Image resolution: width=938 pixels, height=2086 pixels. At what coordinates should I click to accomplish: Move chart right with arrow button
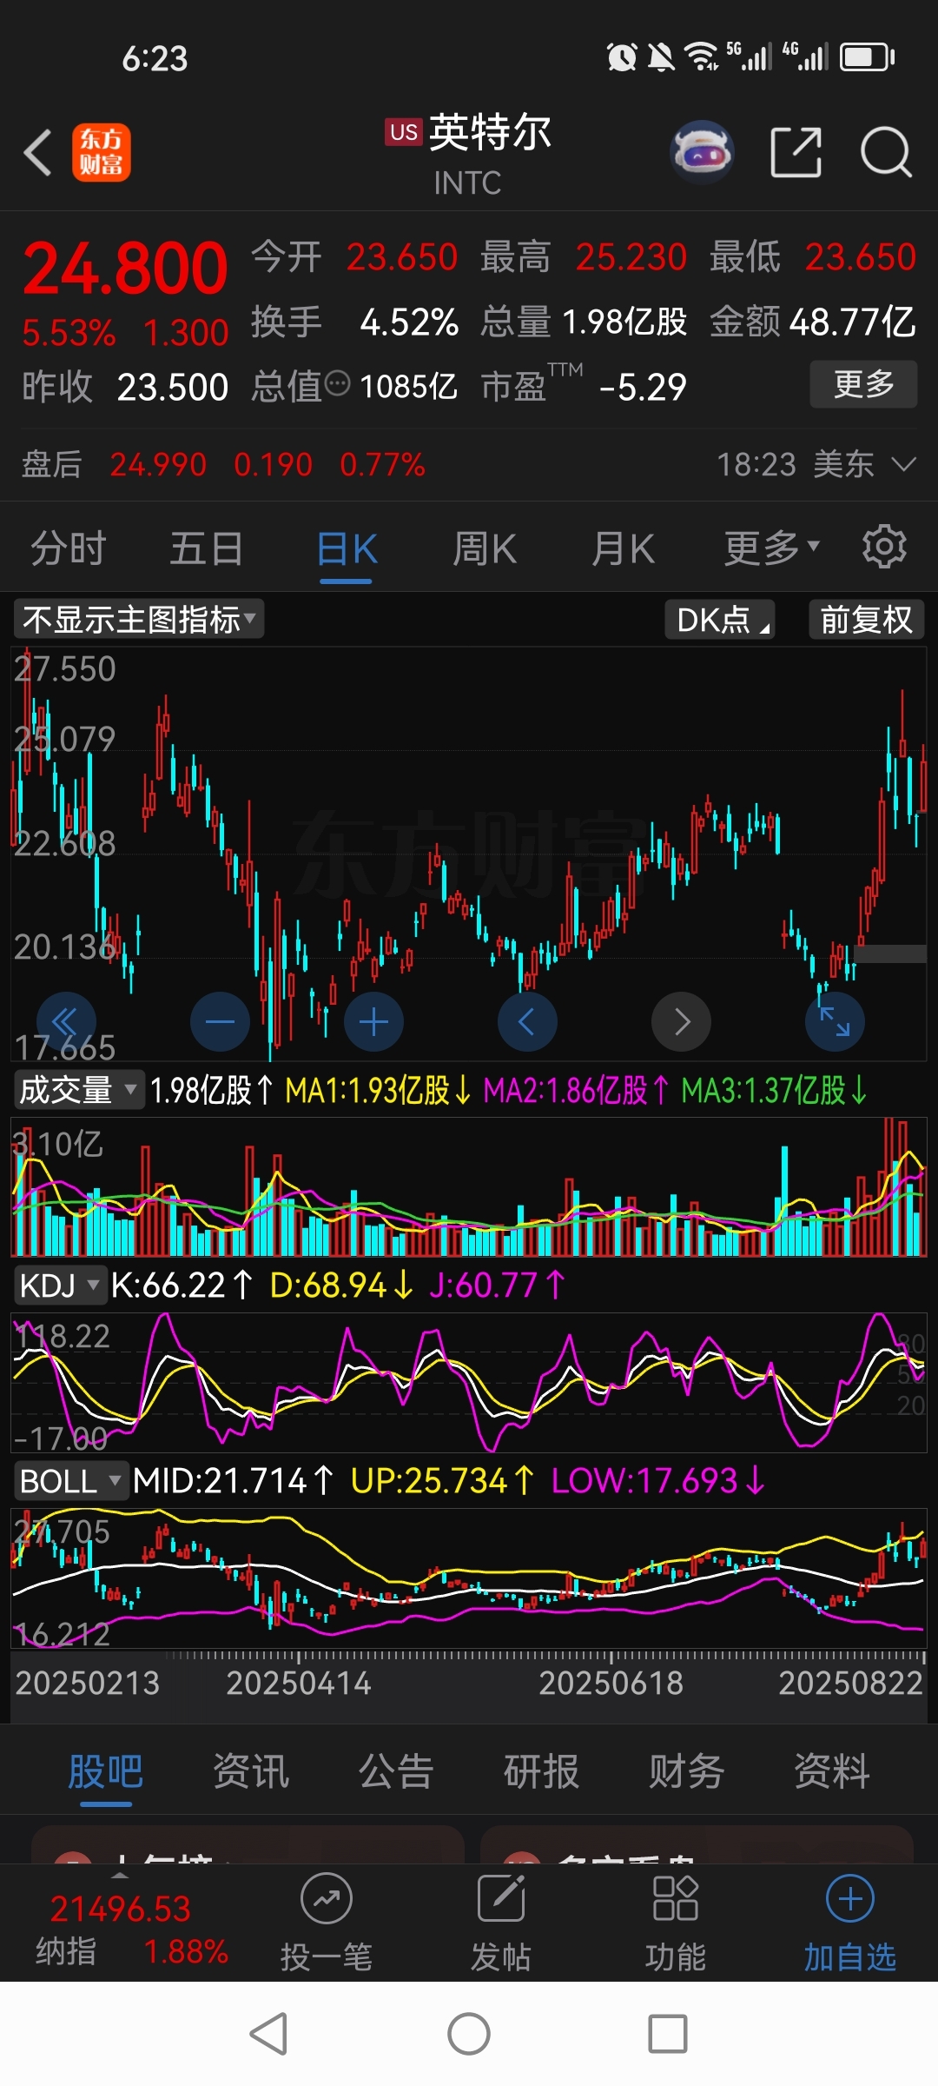coord(681,1021)
